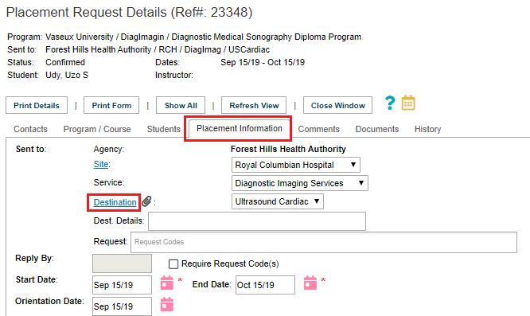Click the Print Details button
530x316 pixels.
37,105
